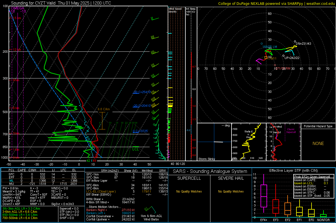
Task: Click the SHIP = 0.0 parameter
Action: [67, 218]
